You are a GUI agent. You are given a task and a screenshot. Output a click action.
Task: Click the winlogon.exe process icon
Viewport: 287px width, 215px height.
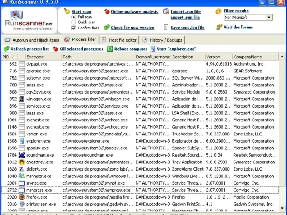22,99
